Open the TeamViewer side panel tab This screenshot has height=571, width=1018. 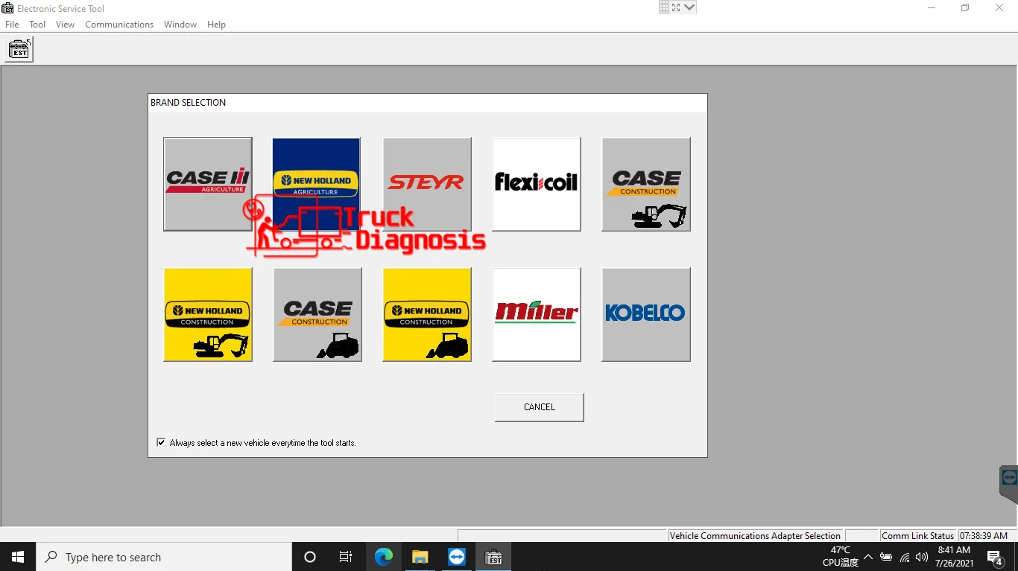point(1009,482)
